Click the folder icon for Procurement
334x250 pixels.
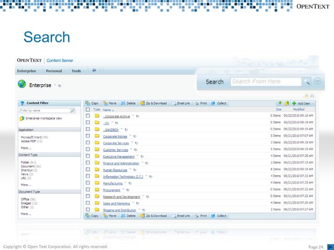(x=97, y=189)
